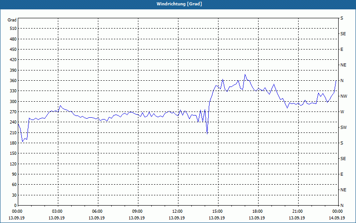Select the 120 degree axis label

click(x=13, y=164)
